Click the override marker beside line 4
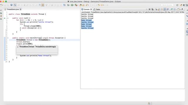This screenshot has height=105, width=188. coord(5,18)
